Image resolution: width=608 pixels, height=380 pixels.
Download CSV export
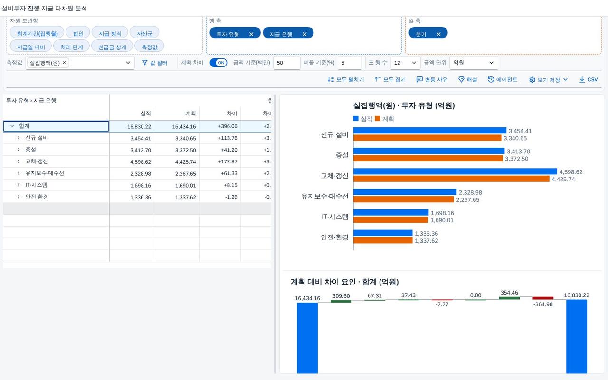tap(588, 80)
